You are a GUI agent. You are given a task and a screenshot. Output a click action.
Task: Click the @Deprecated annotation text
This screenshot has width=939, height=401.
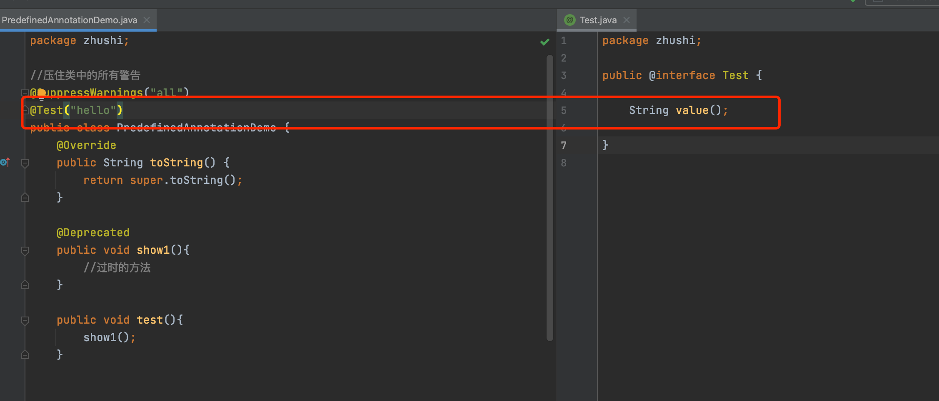[x=93, y=233]
